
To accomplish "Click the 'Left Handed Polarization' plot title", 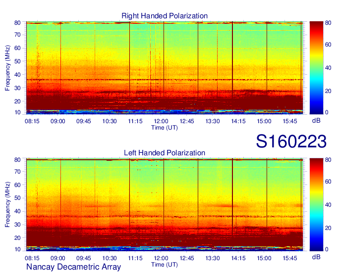I will pos(165,153).
